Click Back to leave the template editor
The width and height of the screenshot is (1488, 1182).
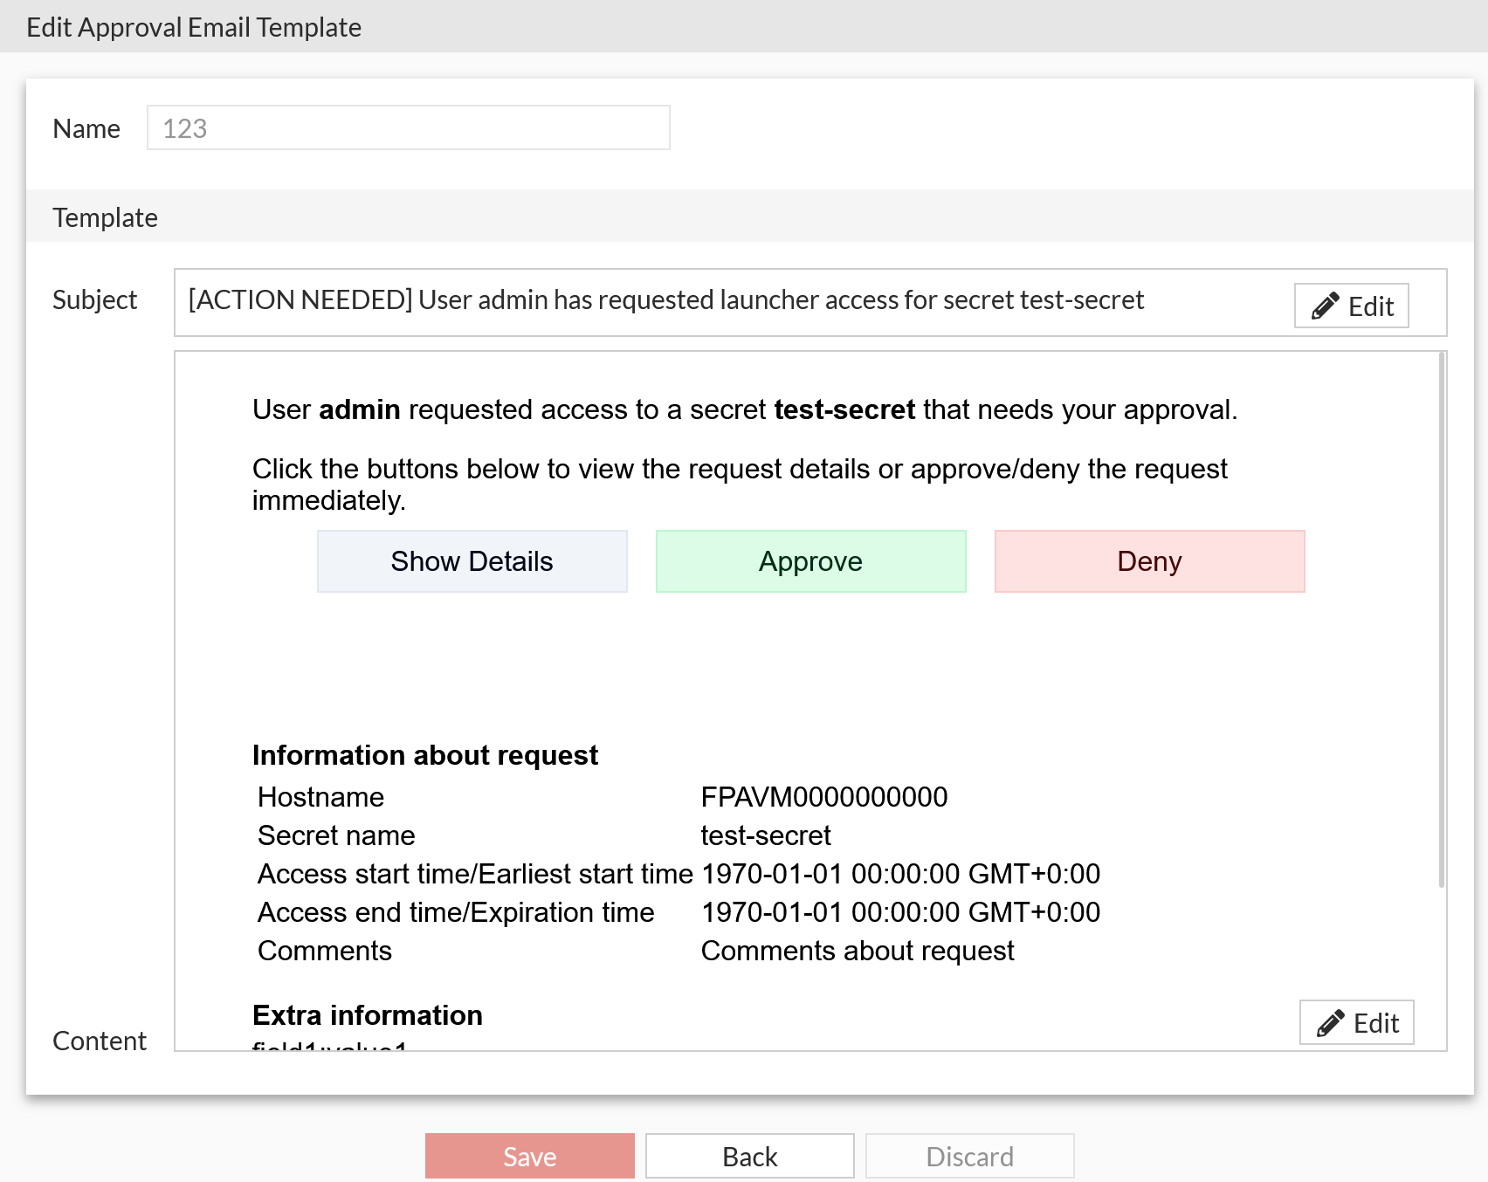click(x=749, y=1156)
